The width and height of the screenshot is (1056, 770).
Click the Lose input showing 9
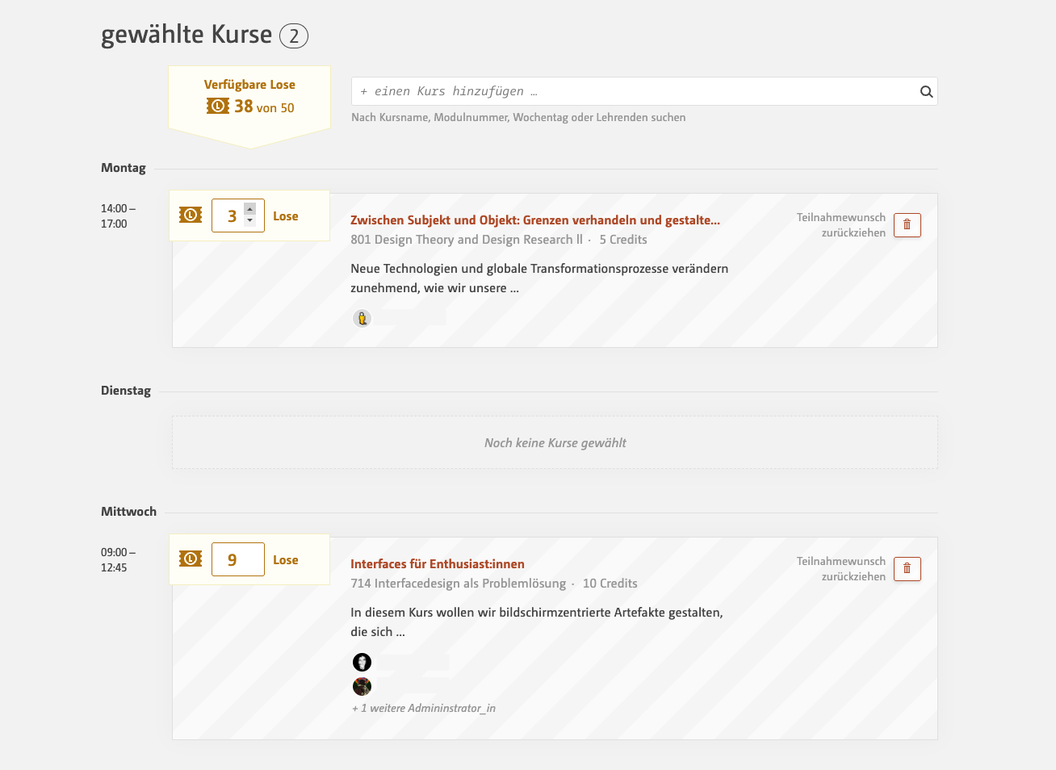[x=238, y=559]
